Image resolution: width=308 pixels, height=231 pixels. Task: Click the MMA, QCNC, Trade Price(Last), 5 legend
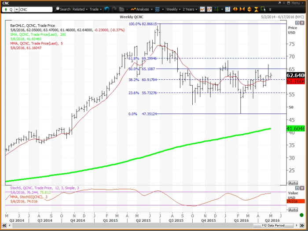tap(37, 43)
